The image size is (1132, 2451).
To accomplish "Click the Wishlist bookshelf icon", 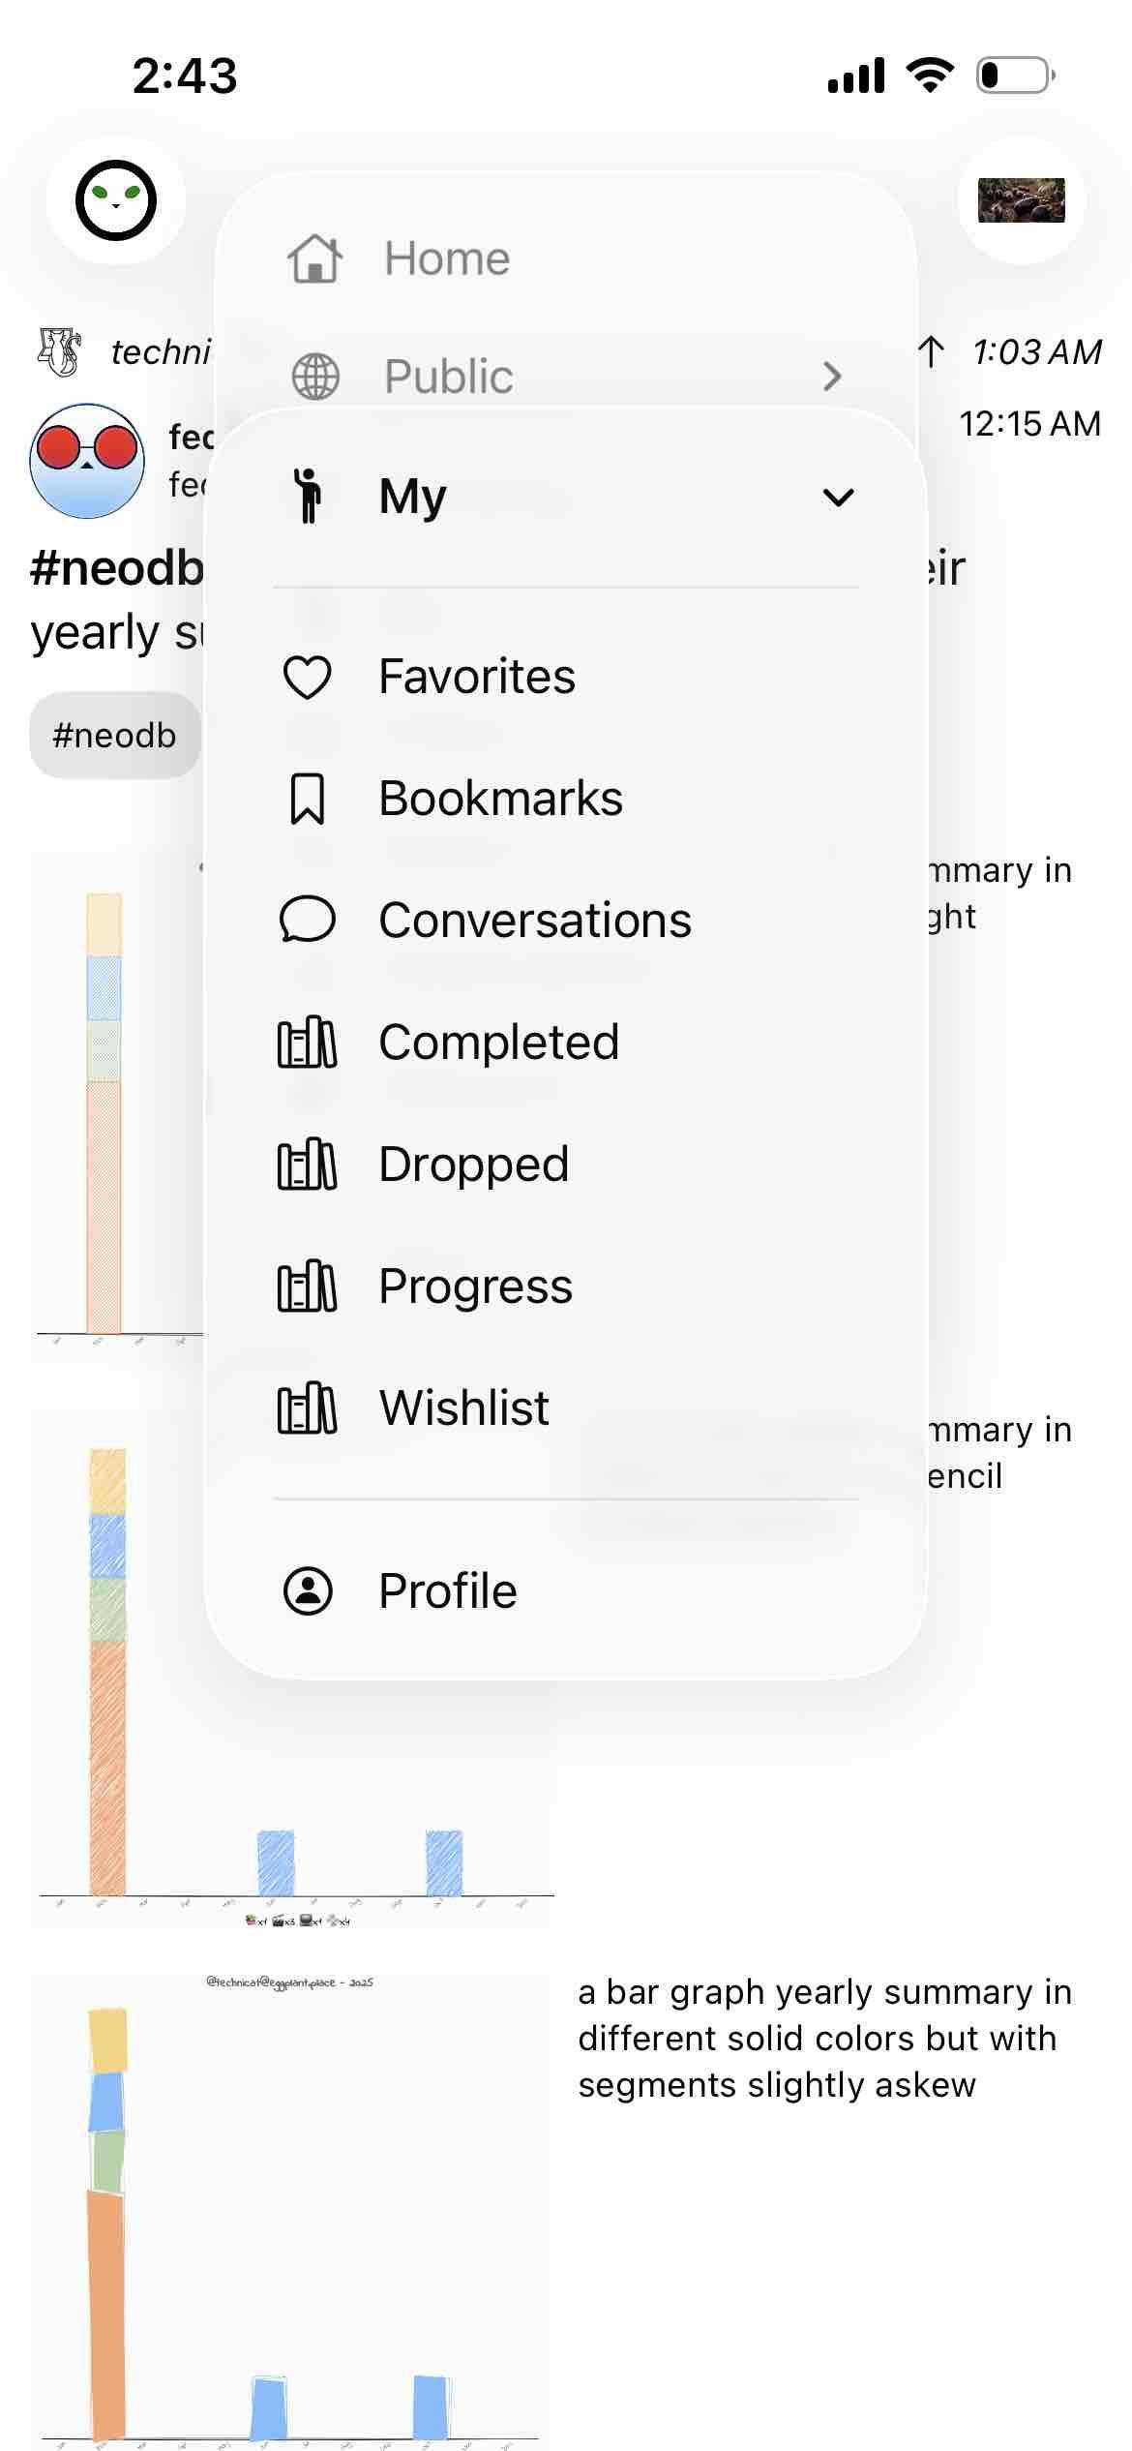I will [308, 1408].
